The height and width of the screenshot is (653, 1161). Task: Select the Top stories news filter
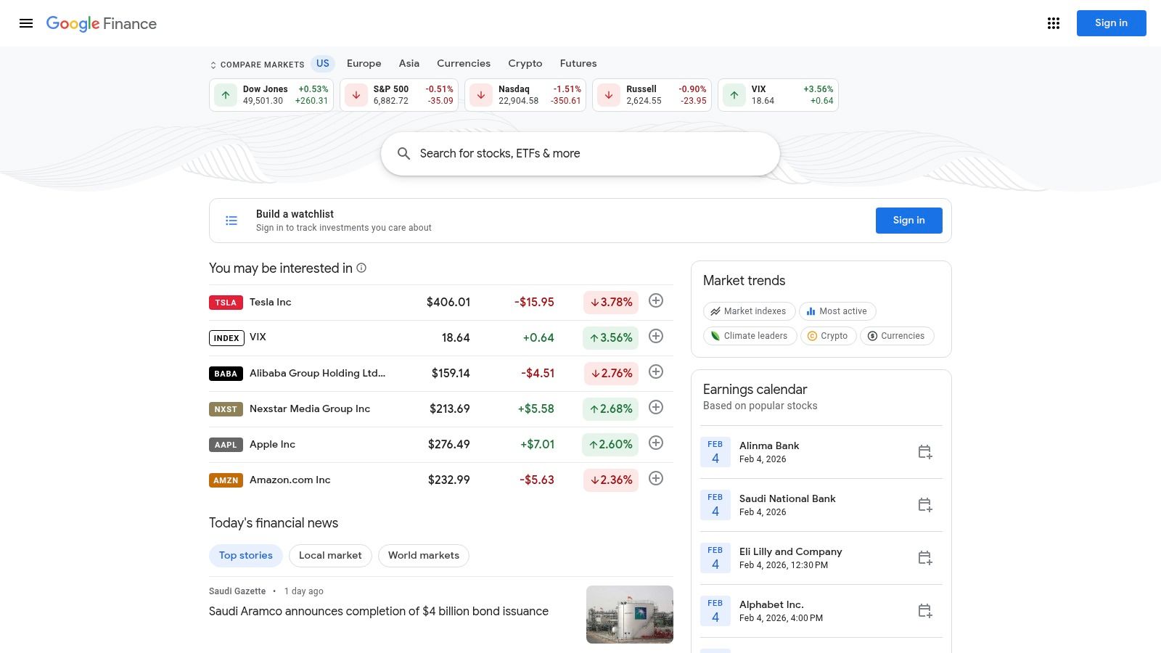246,556
